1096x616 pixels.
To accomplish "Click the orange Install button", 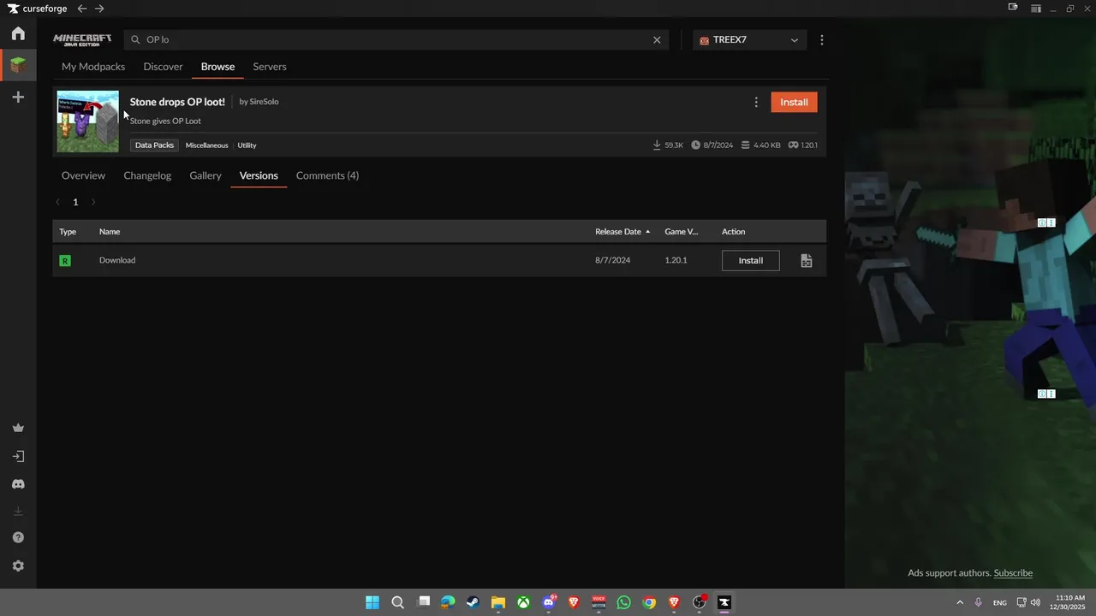I will point(794,102).
